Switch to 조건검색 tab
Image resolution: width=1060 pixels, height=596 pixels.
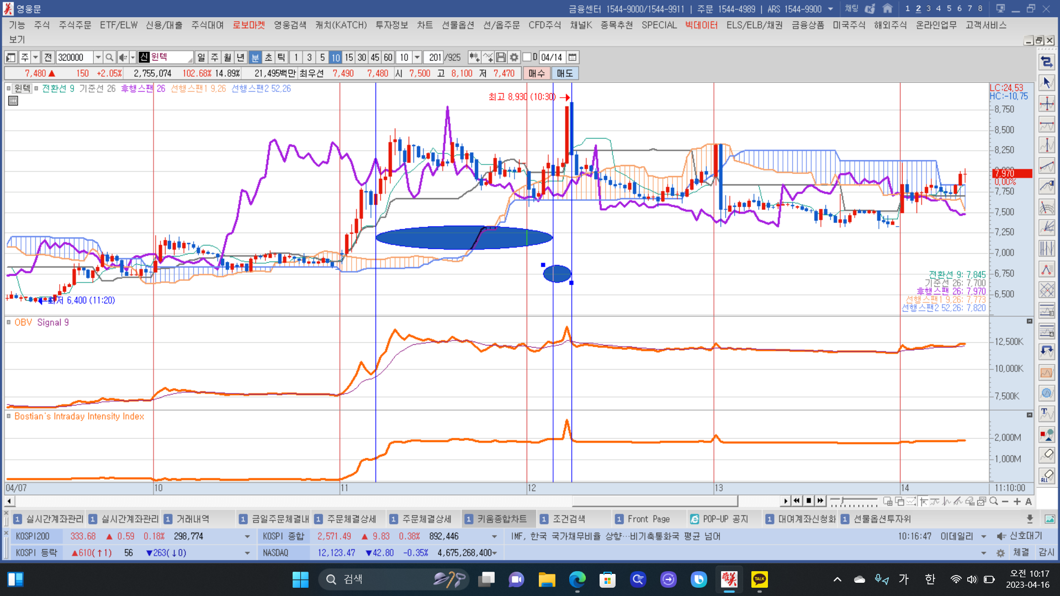[x=569, y=519]
